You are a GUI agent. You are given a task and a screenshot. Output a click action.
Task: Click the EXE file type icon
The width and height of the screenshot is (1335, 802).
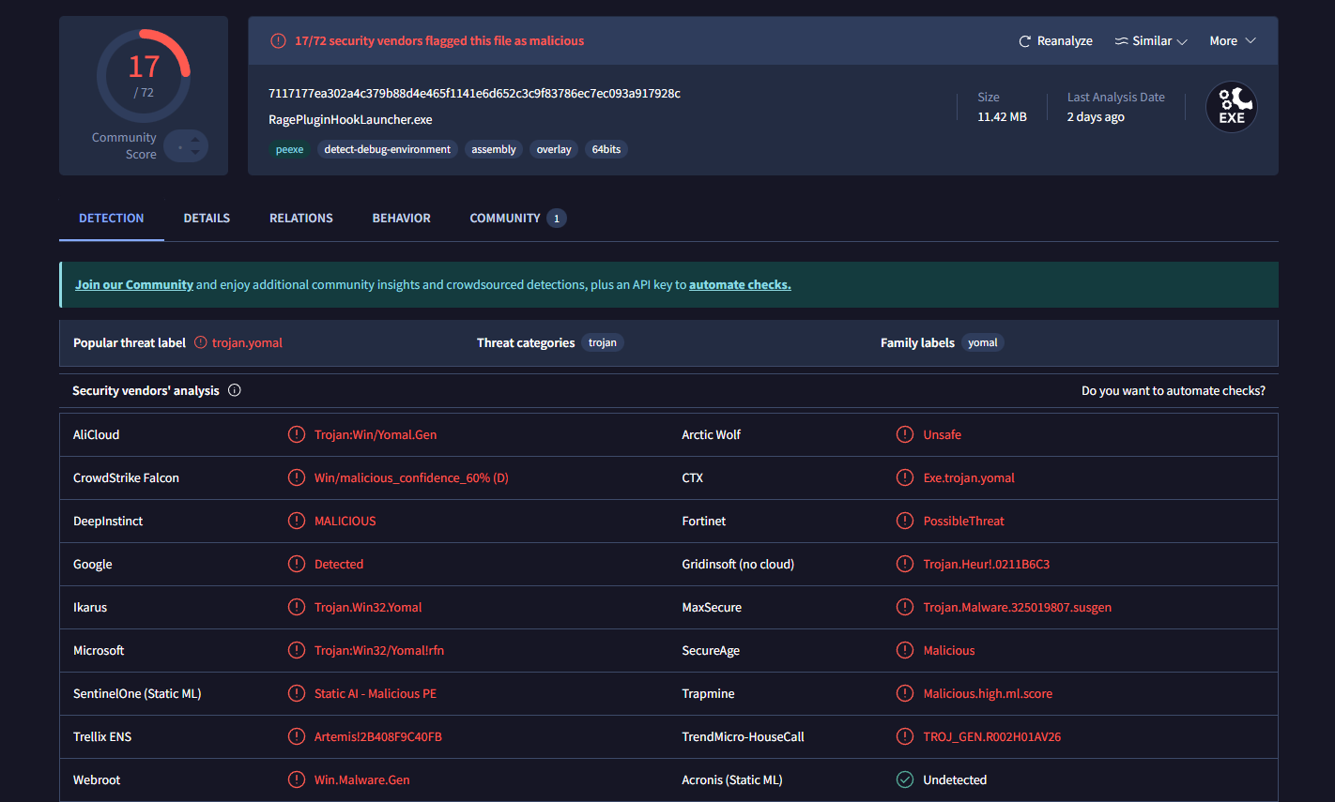pos(1231,107)
